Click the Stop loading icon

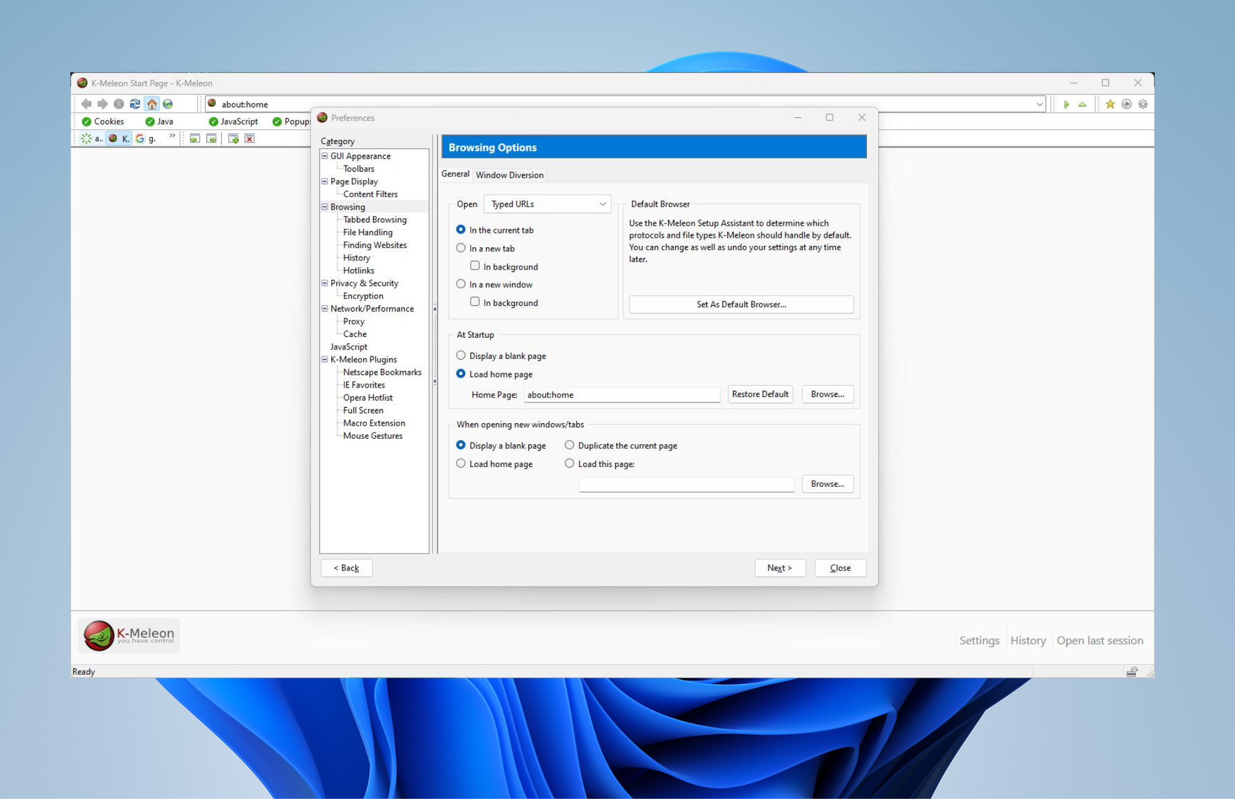[x=119, y=104]
